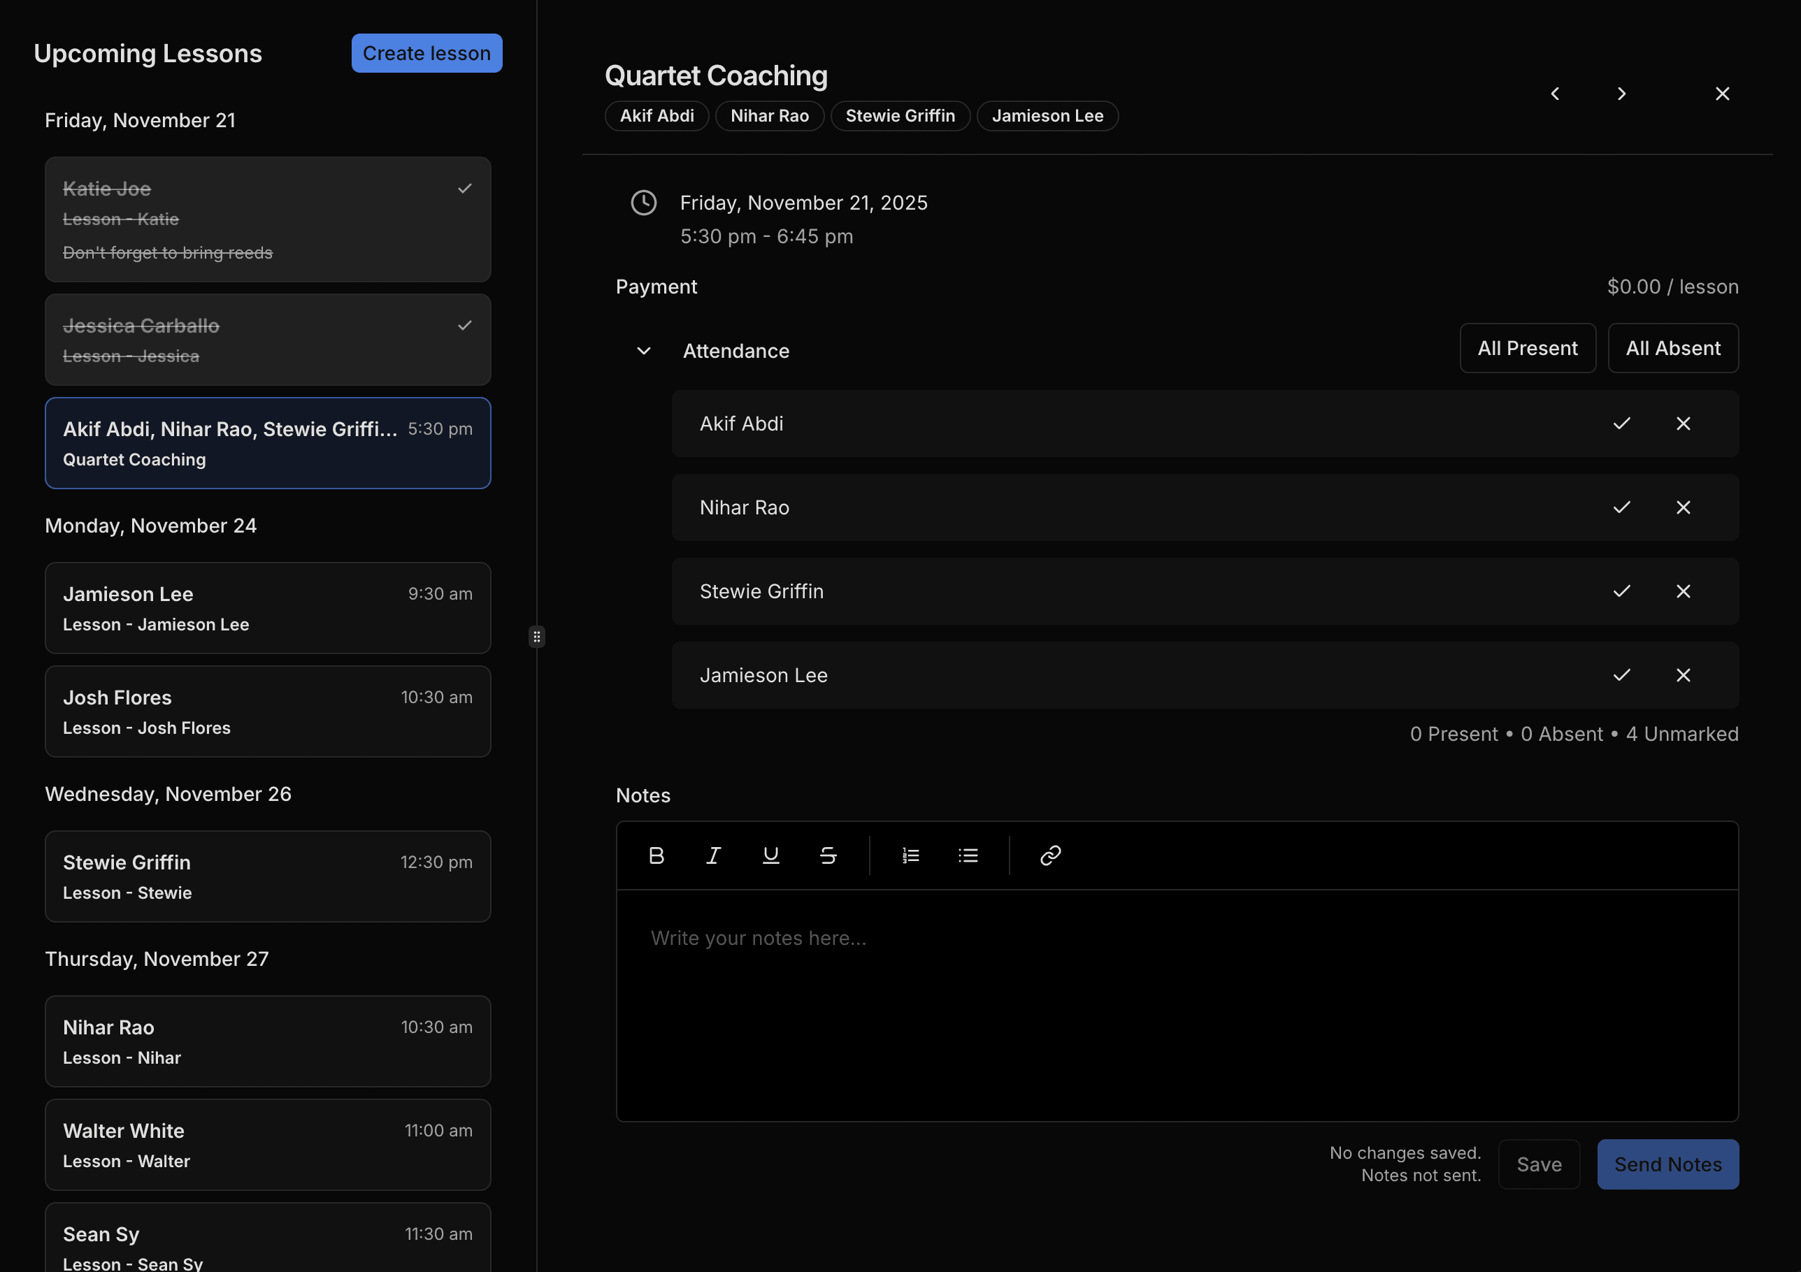Click the Create lesson button
The width and height of the screenshot is (1801, 1272).
[x=426, y=52]
